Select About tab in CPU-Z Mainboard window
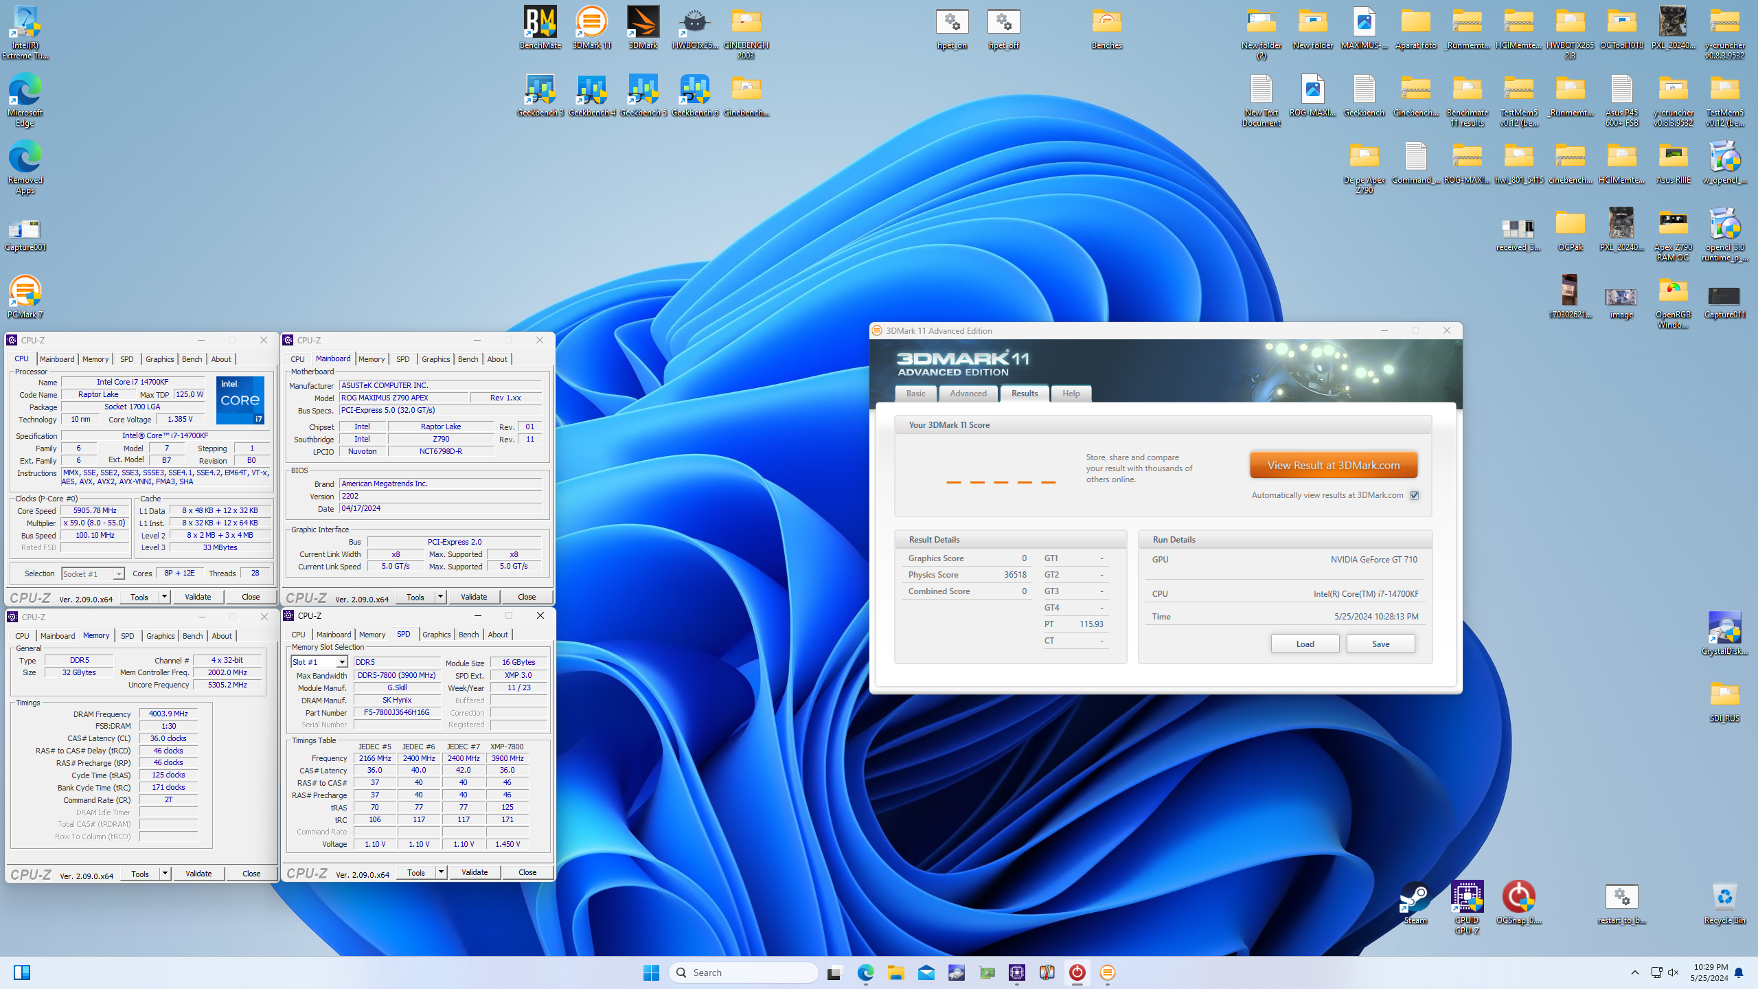This screenshot has height=989, width=1758. point(497,359)
